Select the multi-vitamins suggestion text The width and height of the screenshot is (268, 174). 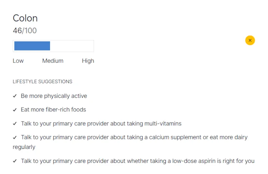pyautogui.click(x=101, y=124)
